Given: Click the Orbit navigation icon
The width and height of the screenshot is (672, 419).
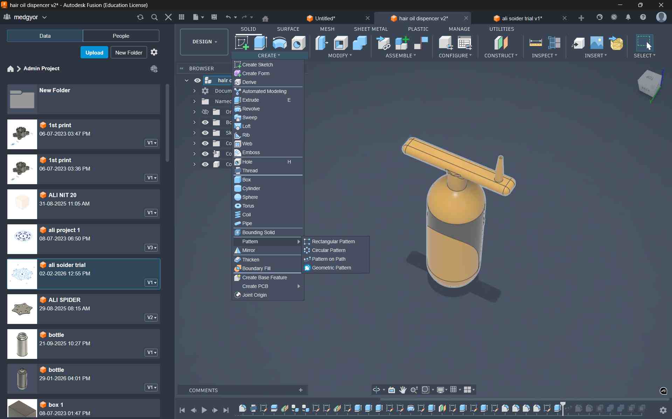Looking at the screenshot, I should (x=376, y=390).
